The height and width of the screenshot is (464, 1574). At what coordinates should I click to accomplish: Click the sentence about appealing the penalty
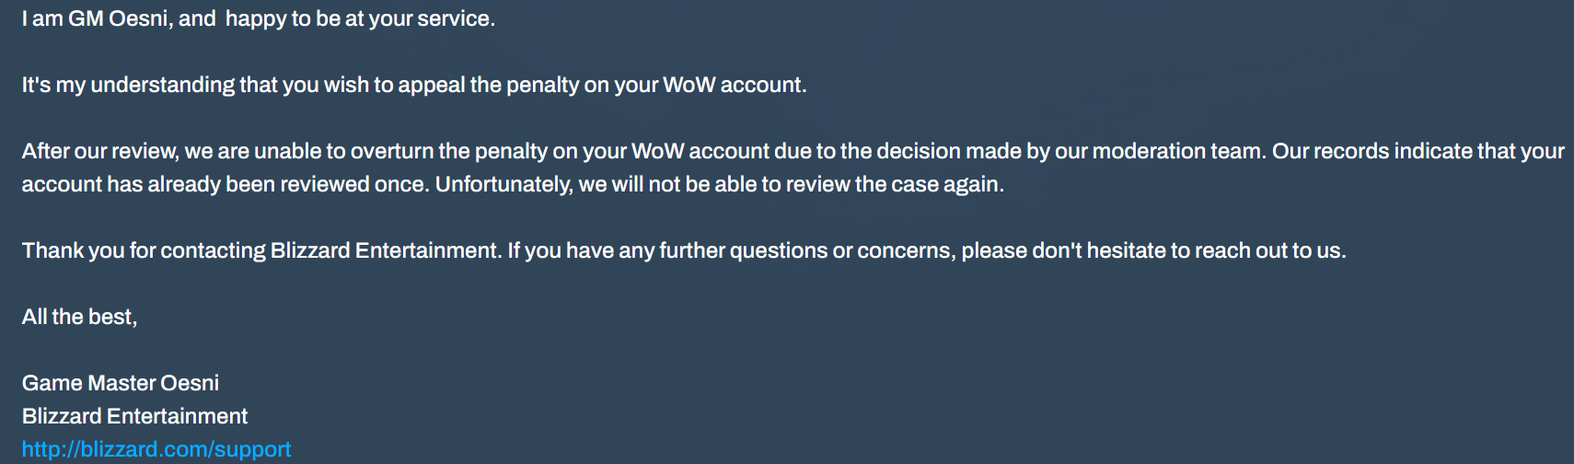tap(414, 85)
